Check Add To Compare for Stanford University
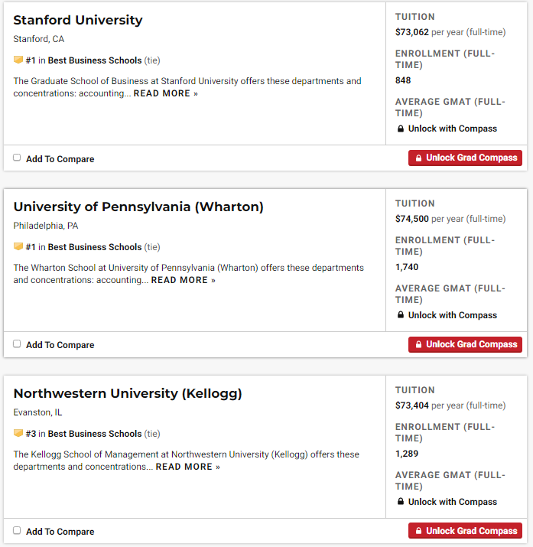Viewport: 533px width, 547px height. (18, 158)
